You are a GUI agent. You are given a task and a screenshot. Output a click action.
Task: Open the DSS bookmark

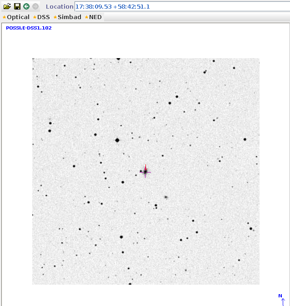click(x=41, y=17)
